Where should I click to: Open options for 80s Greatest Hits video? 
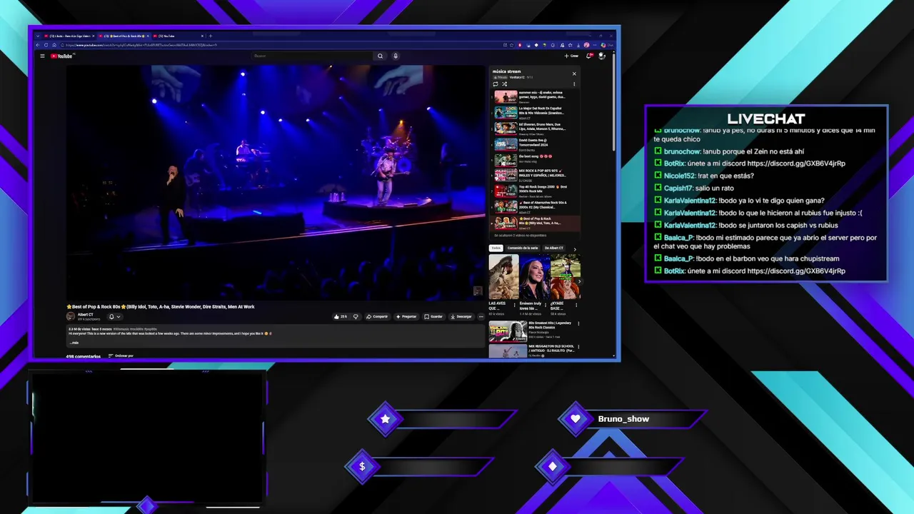(578, 324)
